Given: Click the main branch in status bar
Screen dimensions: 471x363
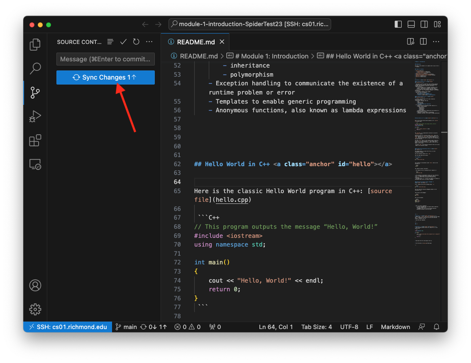Looking at the screenshot, I should coord(127,327).
